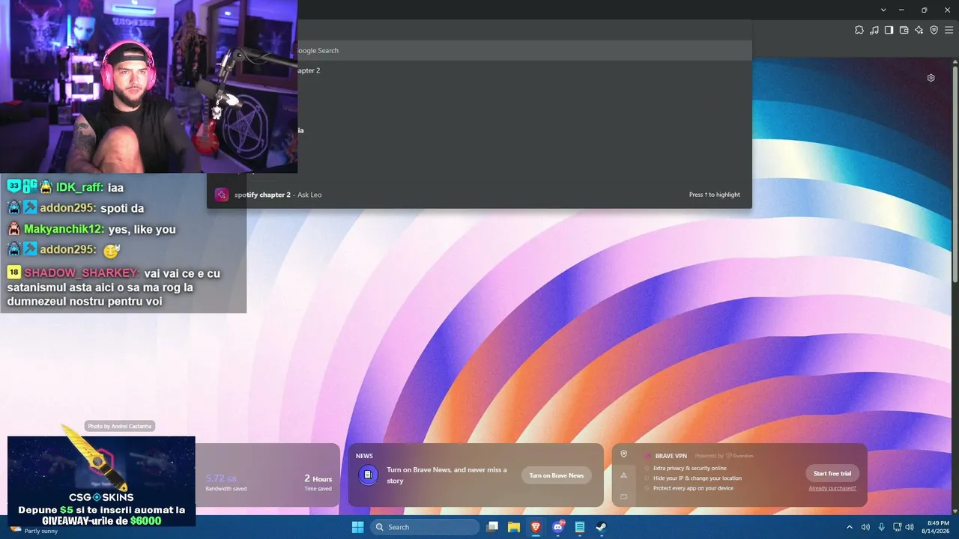The image size is (959, 539).
Task: Select 'spotify chapter 2 - Ask Leo' suggestion
Action: tap(479, 195)
